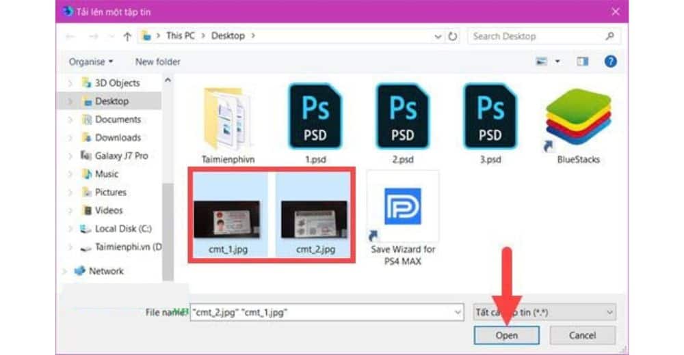Click the refresh button beside address bar
Screen dimensions: 684x355
pos(452,36)
